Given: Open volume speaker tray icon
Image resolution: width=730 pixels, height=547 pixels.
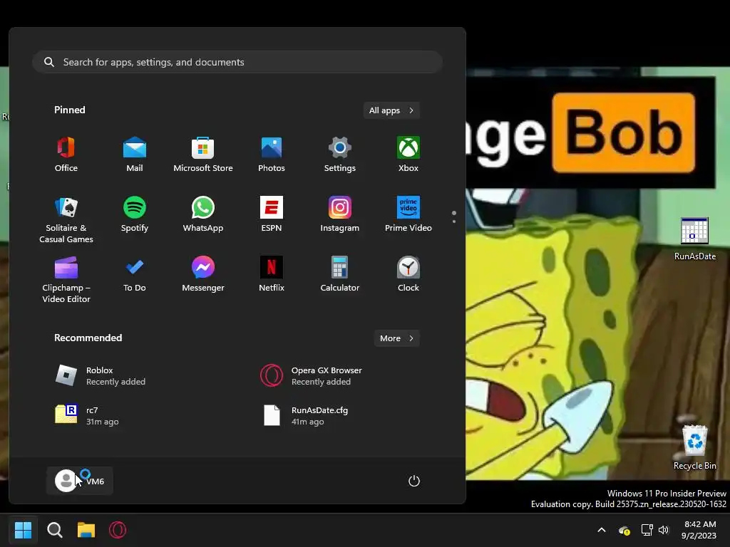Looking at the screenshot, I should click(x=664, y=530).
